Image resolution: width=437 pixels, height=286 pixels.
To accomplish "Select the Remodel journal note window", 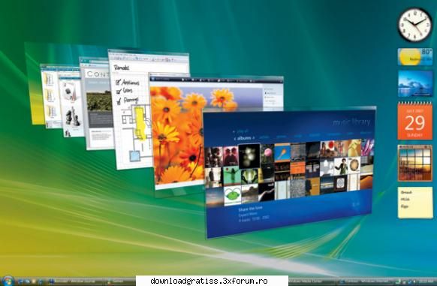I will (x=131, y=112).
